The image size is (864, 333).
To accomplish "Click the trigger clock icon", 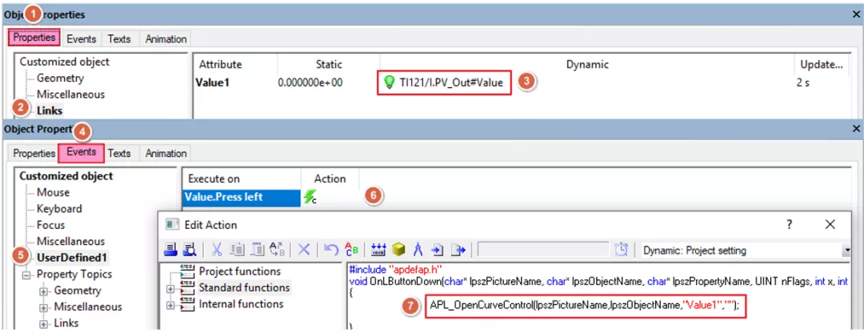I will tap(621, 251).
